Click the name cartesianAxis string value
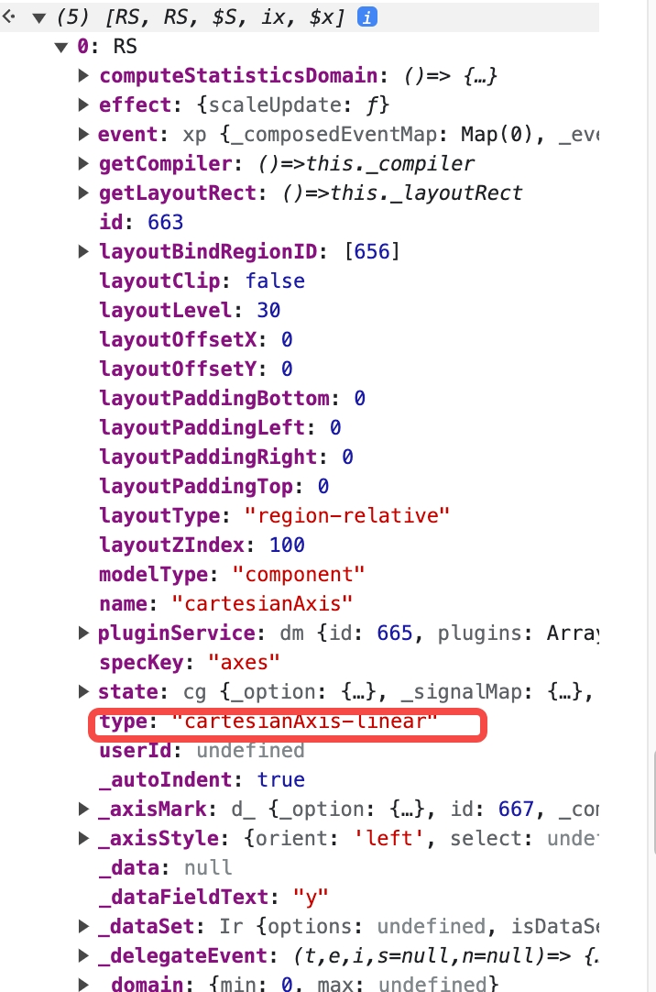 (x=262, y=603)
